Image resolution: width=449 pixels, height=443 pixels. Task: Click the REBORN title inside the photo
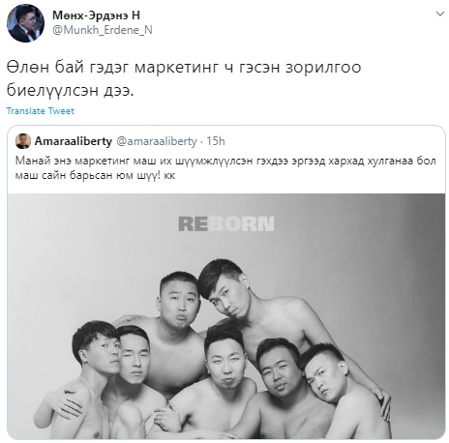click(x=226, y=223)
